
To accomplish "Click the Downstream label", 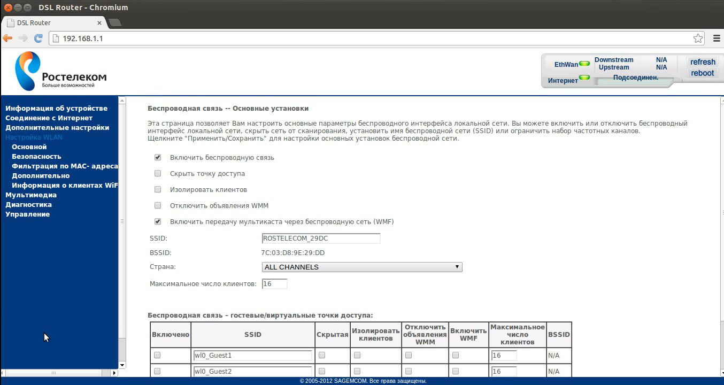I will click(x=614, y=60).
